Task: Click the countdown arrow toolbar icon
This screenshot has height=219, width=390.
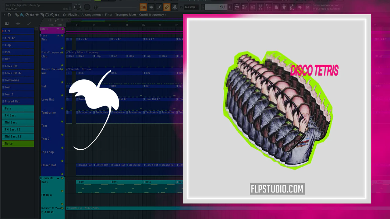Action: click(151, 7)
